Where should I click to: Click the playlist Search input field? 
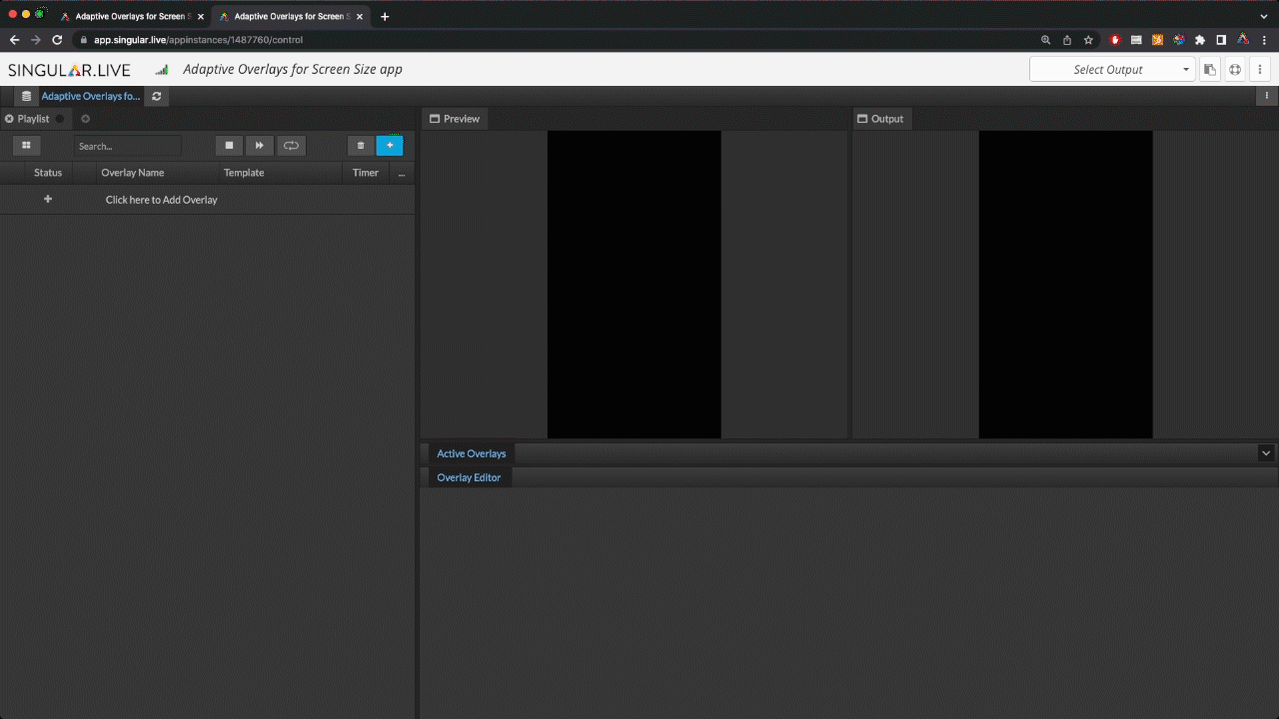pyautogui.click(x=128, y=146)
